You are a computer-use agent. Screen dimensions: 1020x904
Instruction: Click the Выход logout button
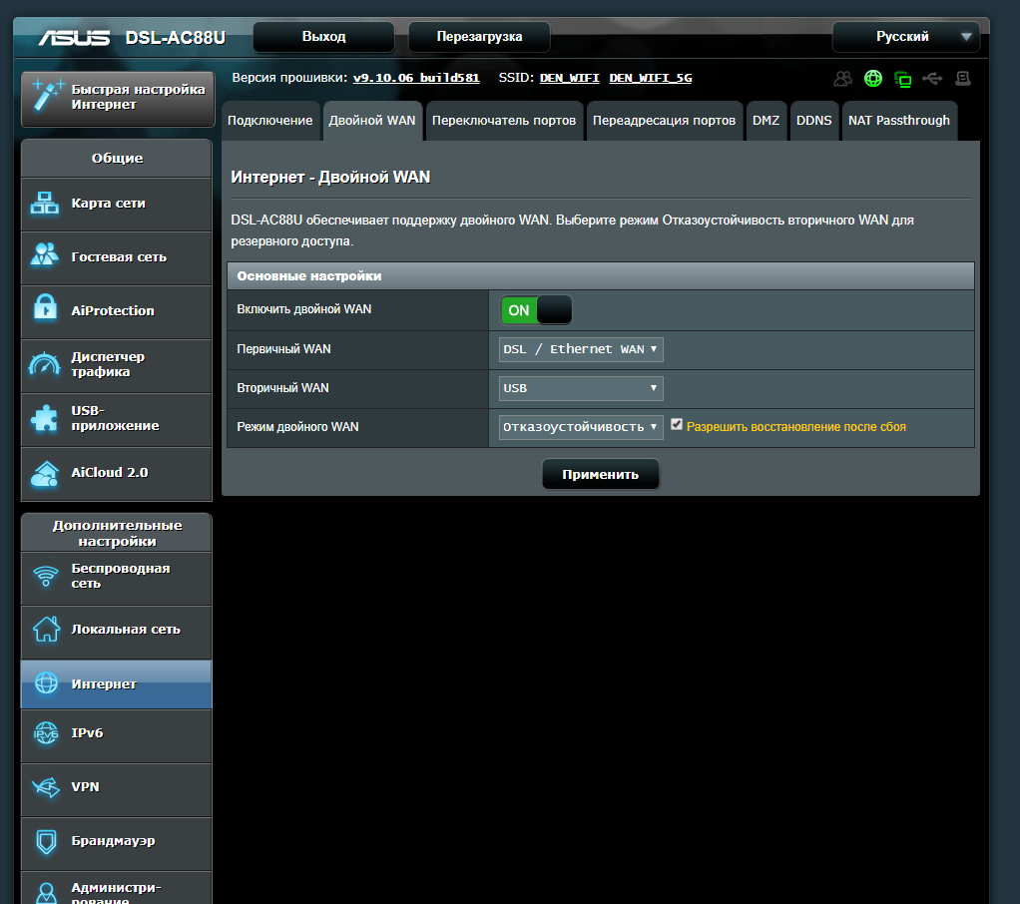click(x=324, y=37)
